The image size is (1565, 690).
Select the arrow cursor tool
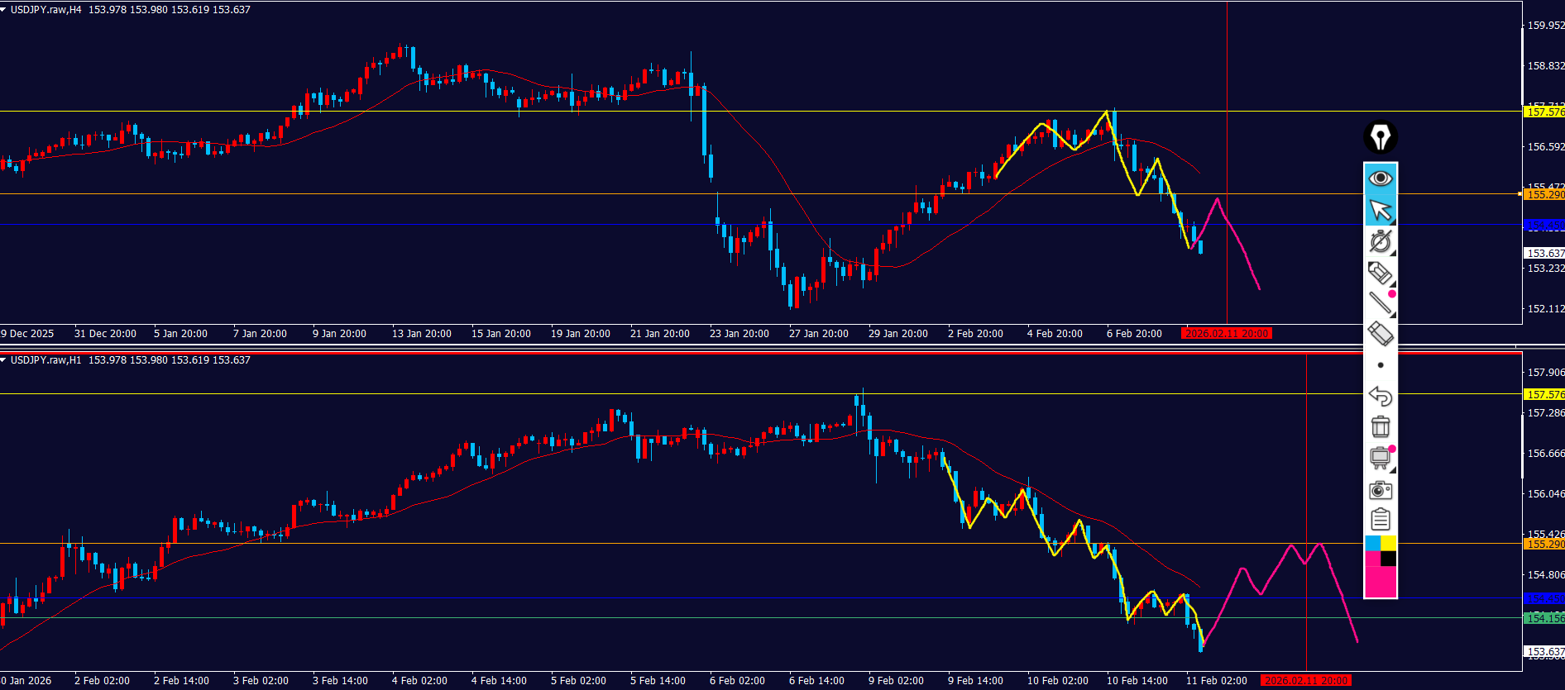(x=1380, y=211)
